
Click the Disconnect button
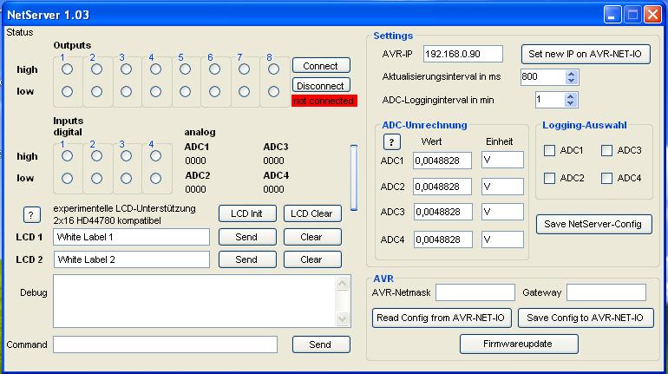tap(321, 86)
